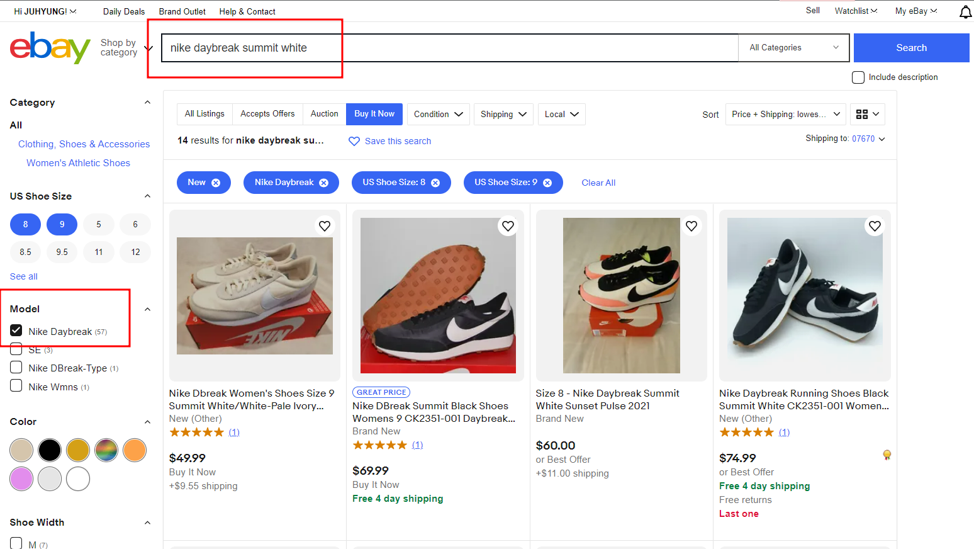Select shoe size 11 filter
The width and height of the screenshot is (974, 549).
click(99, 252)
